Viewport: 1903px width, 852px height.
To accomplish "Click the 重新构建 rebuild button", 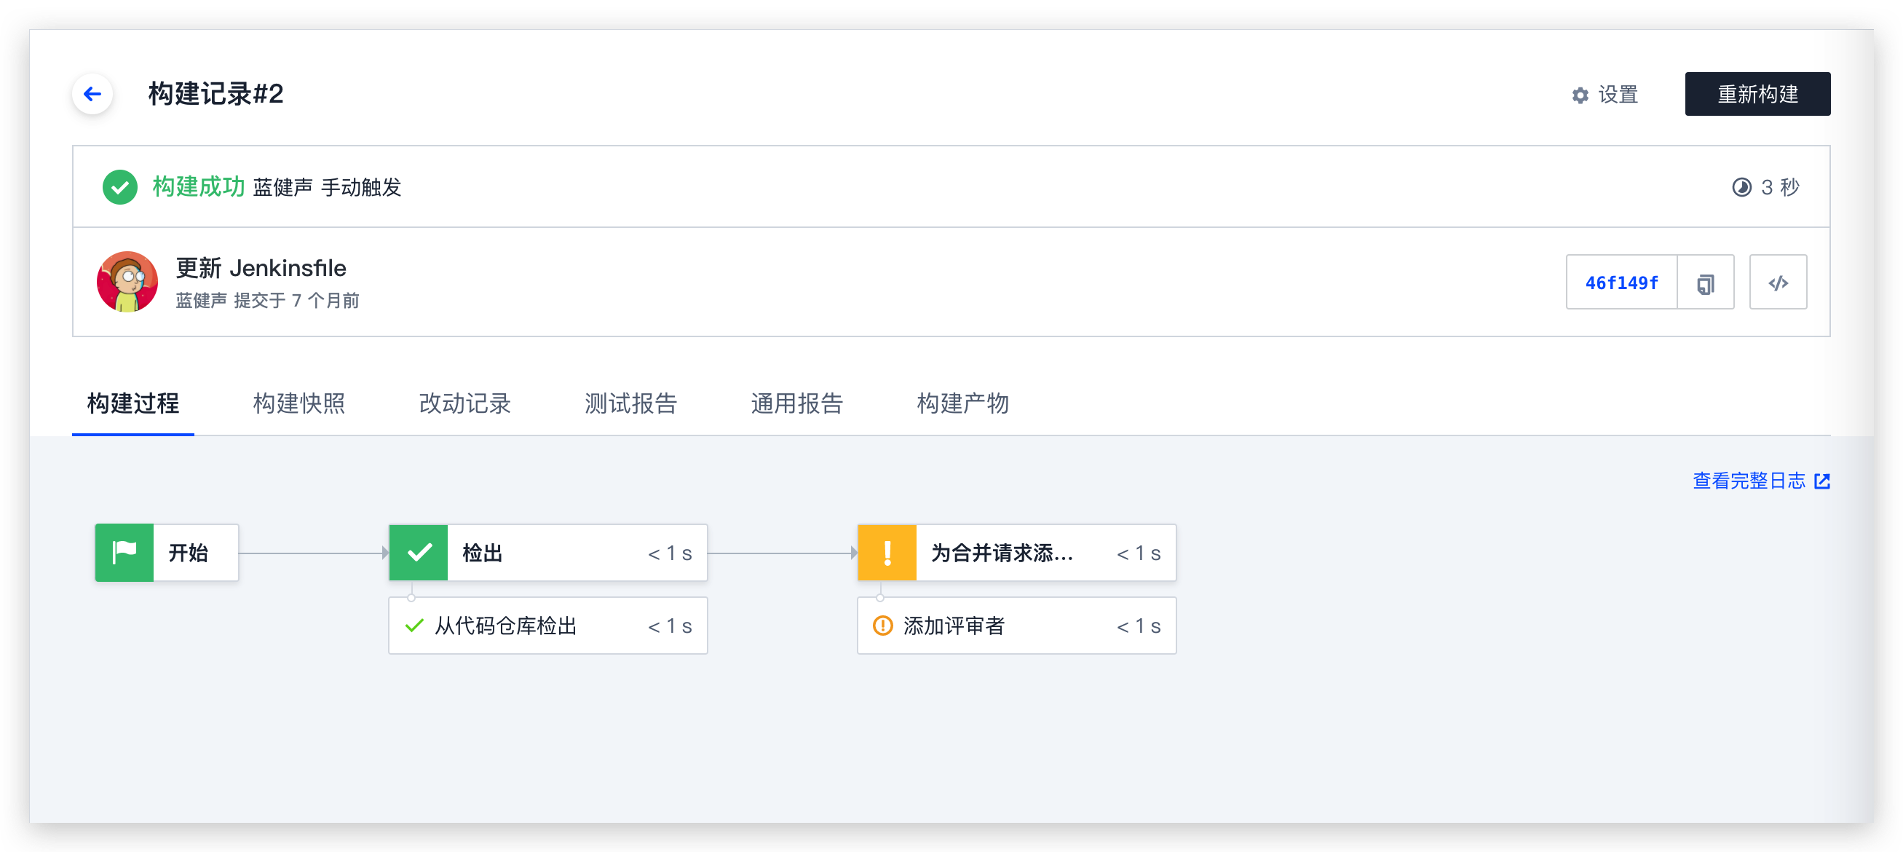I will (1757, 94).
